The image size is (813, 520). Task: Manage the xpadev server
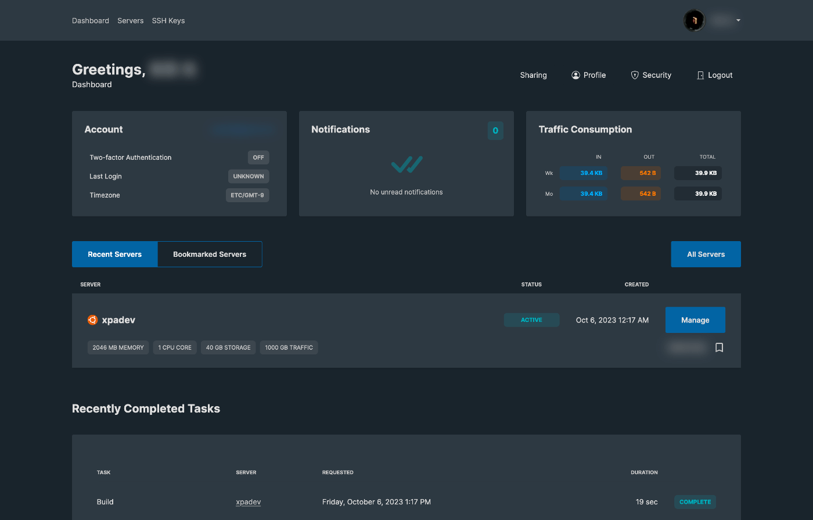point(695,320)
